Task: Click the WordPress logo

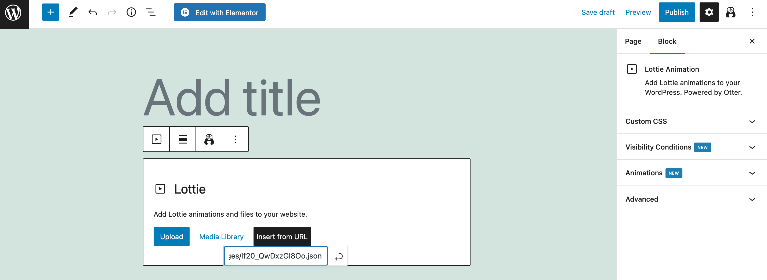Action: pos(14,12)
